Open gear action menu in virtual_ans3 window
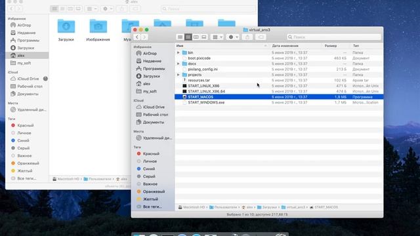 click(233, 37)
